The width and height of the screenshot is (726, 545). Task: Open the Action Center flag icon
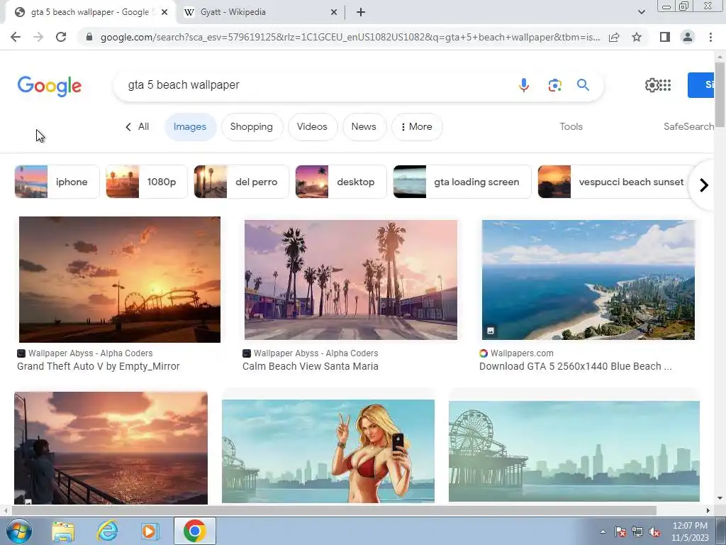pos(620,532)
